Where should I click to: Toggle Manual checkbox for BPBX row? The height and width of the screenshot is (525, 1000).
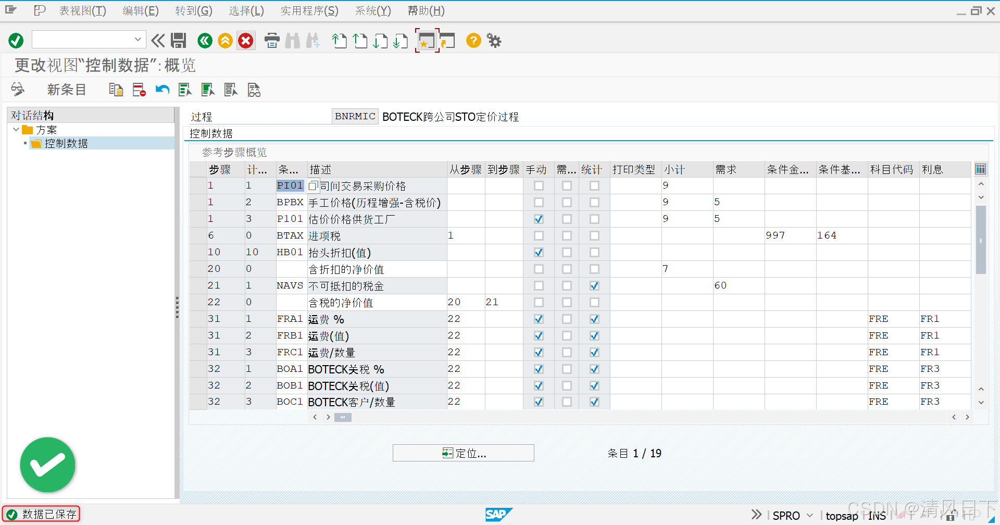(x=539, y=202)
